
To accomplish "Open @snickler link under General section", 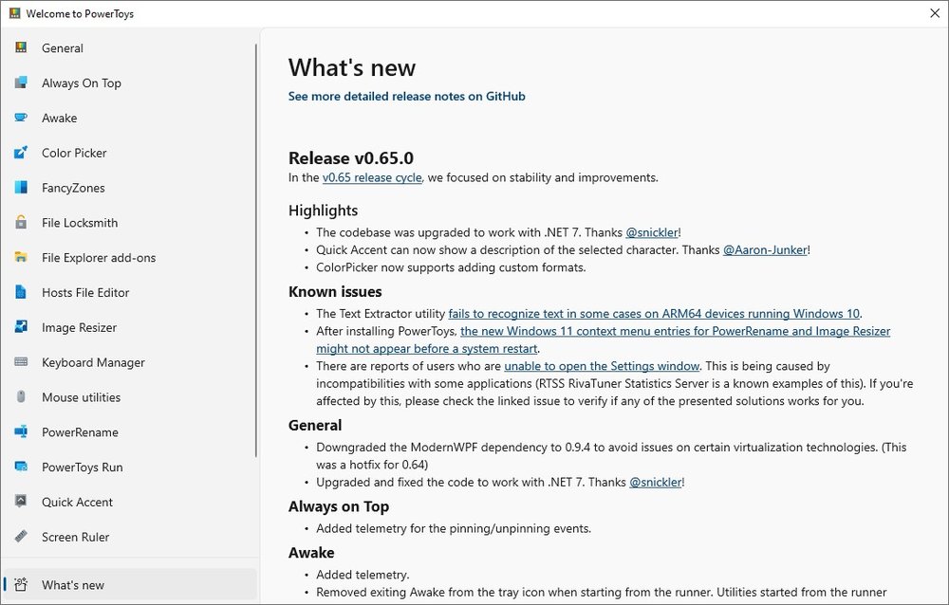I will (x=656, y=482).
